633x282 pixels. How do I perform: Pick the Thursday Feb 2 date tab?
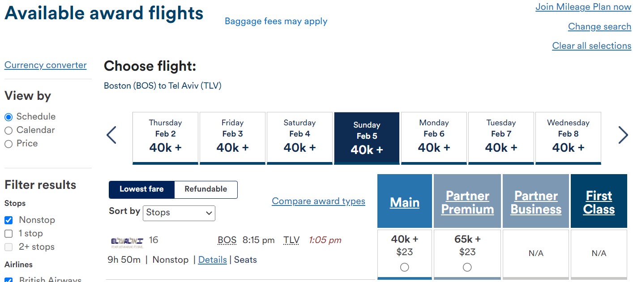(x=165, y=138)
